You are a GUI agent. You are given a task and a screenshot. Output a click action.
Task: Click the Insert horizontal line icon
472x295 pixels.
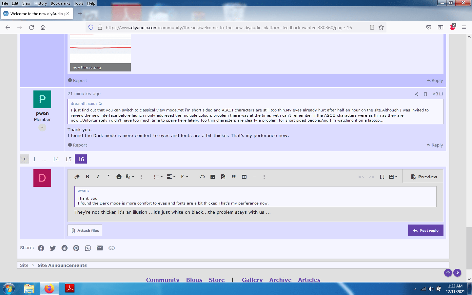click(255, 177)
